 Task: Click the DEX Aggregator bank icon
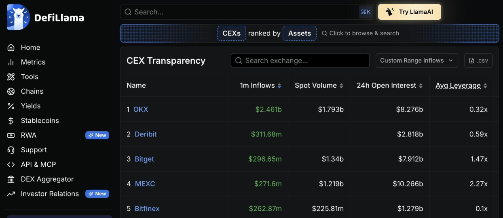point(11,179)
